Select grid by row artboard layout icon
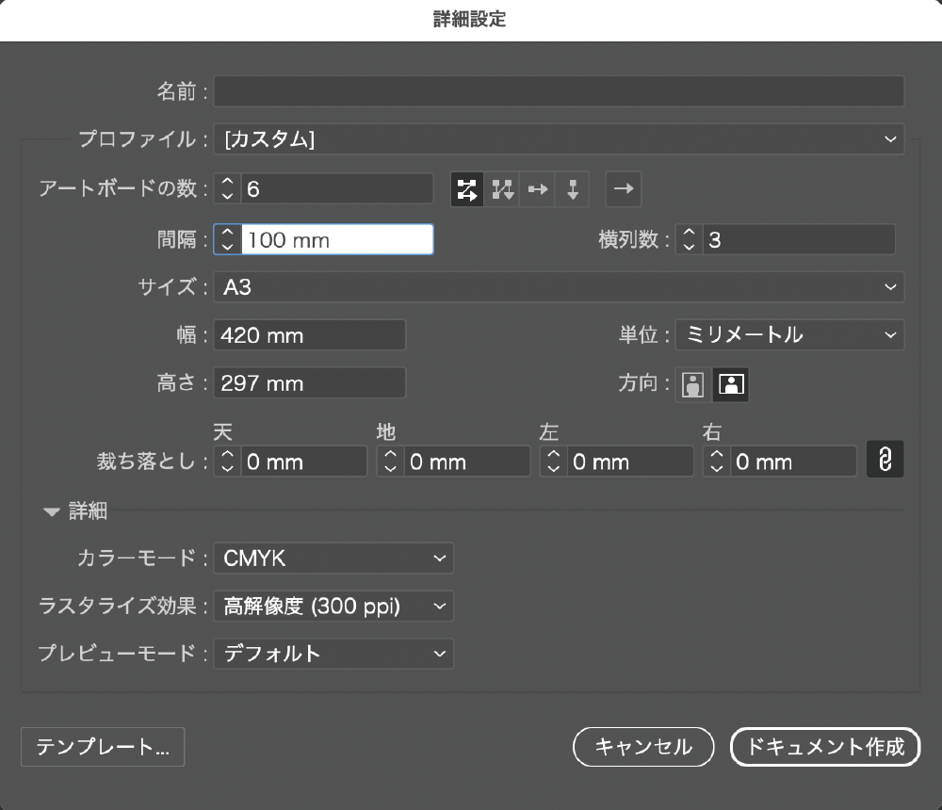The image size is (942, 810). 466,189
